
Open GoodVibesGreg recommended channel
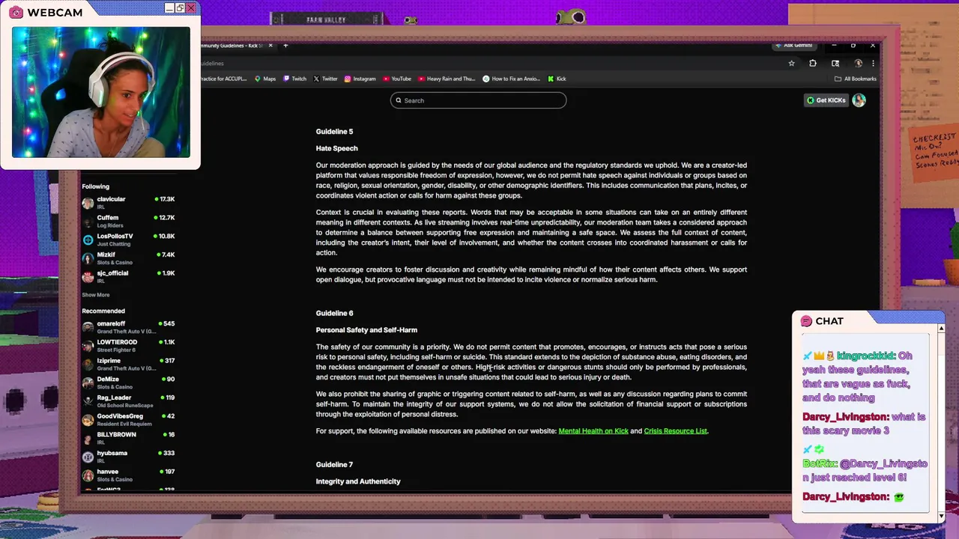tap(128, 419)
